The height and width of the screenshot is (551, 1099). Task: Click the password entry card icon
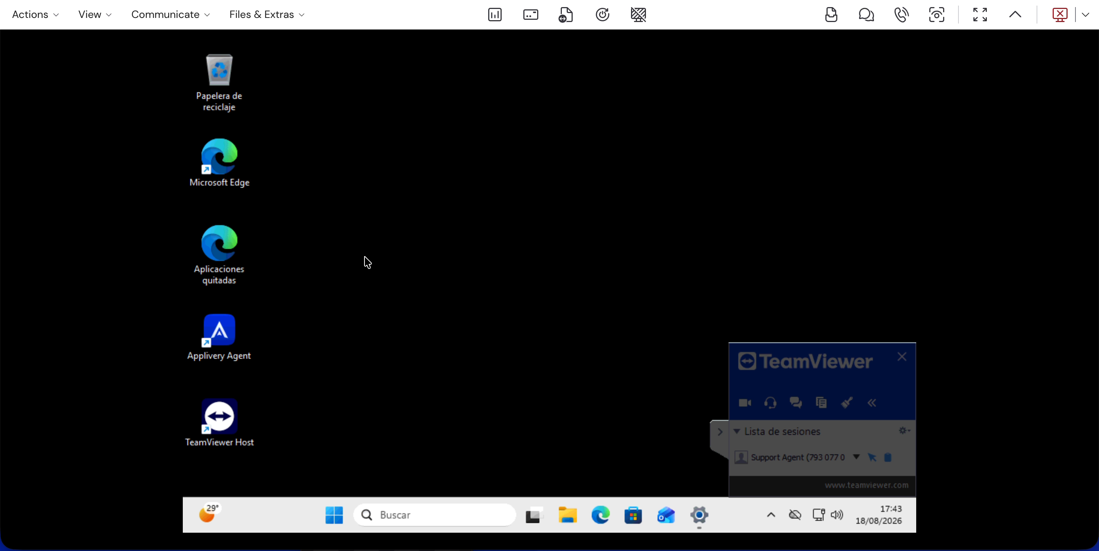coord(530,15)
